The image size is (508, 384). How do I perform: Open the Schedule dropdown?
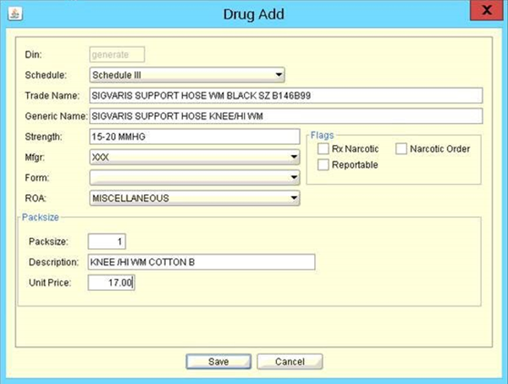tap(187, 75)
